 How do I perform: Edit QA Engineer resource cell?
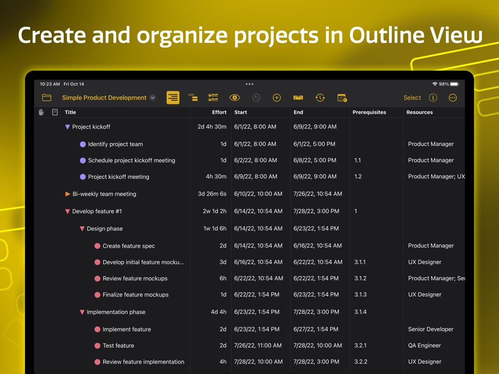pos(425,346)
